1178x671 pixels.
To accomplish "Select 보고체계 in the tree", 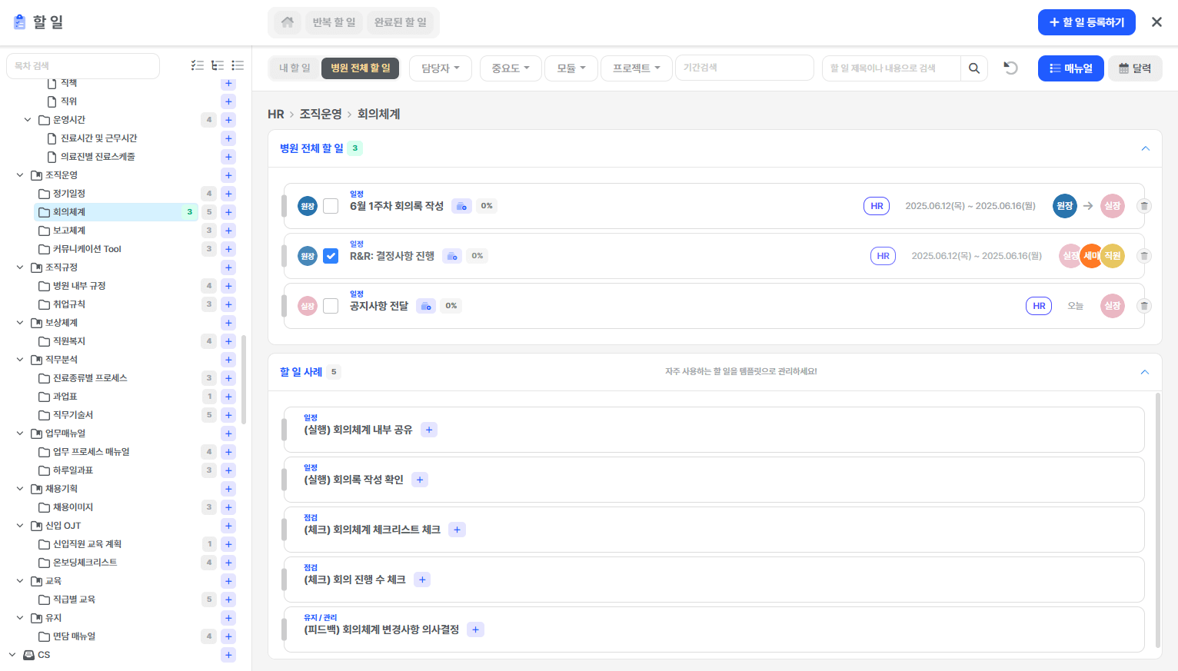I will (69, 231).
